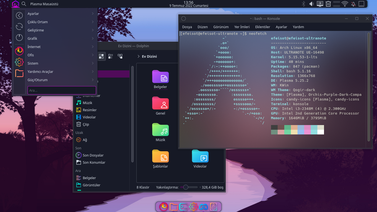Click the magnifier search icon in top panel

coord(24,4)
